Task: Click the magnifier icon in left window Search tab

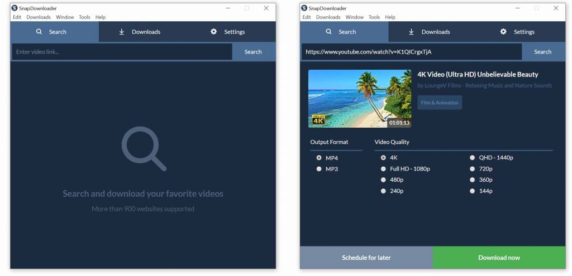Action: tap(39, 32)
